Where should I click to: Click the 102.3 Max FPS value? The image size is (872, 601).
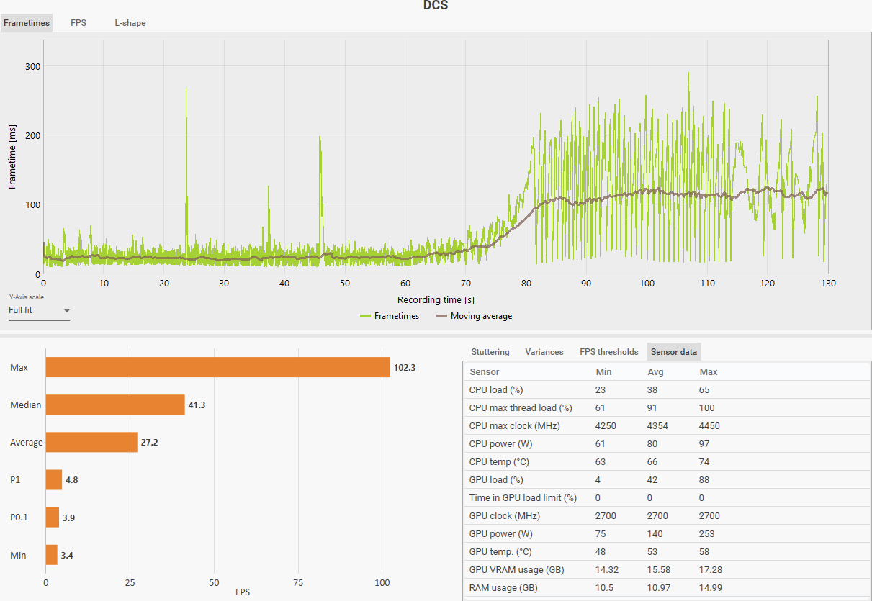tap(405, 368)
